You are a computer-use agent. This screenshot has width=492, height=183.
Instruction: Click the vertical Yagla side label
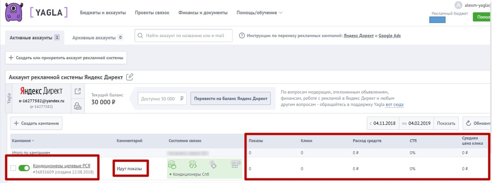coord(9,99)
